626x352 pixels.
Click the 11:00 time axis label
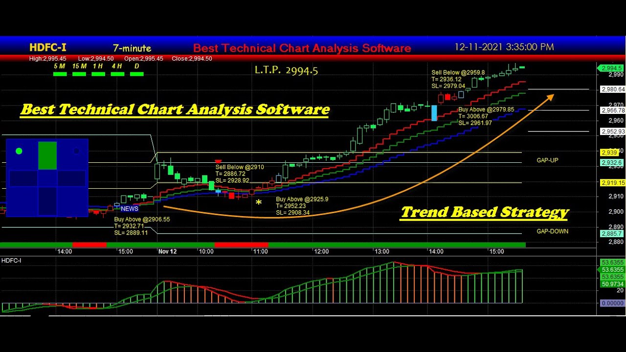(x=260, y=251)
